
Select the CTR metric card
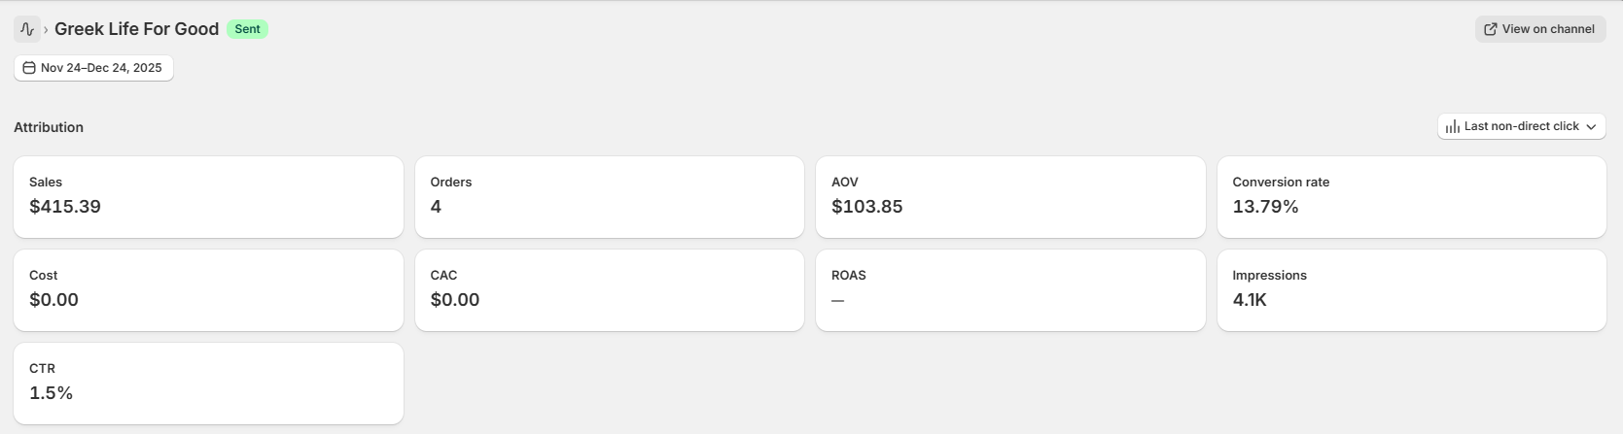(208, 383)
